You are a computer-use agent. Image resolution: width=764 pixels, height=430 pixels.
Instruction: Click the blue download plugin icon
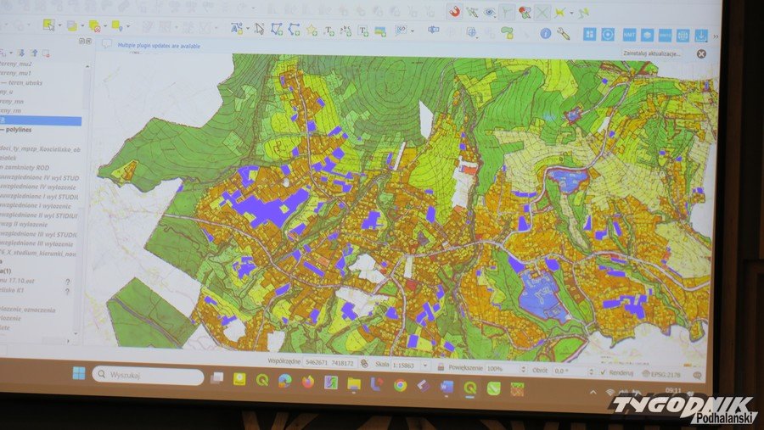point(700,36)
